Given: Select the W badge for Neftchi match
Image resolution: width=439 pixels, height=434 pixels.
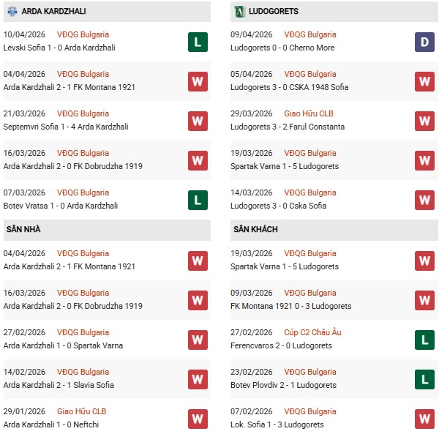Looking at the screenshot, I should (197, 419).
